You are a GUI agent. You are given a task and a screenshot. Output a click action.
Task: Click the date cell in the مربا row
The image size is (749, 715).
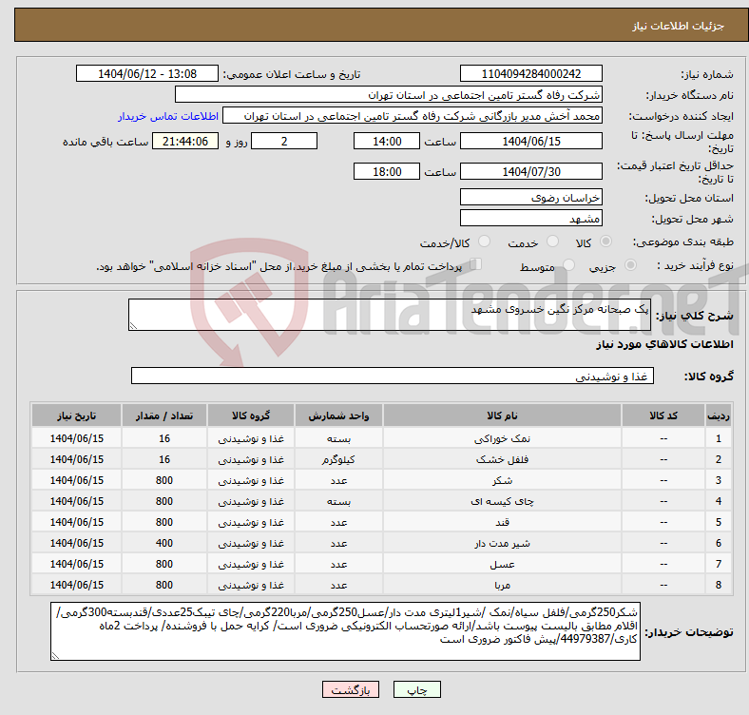[x=76, y=585]
